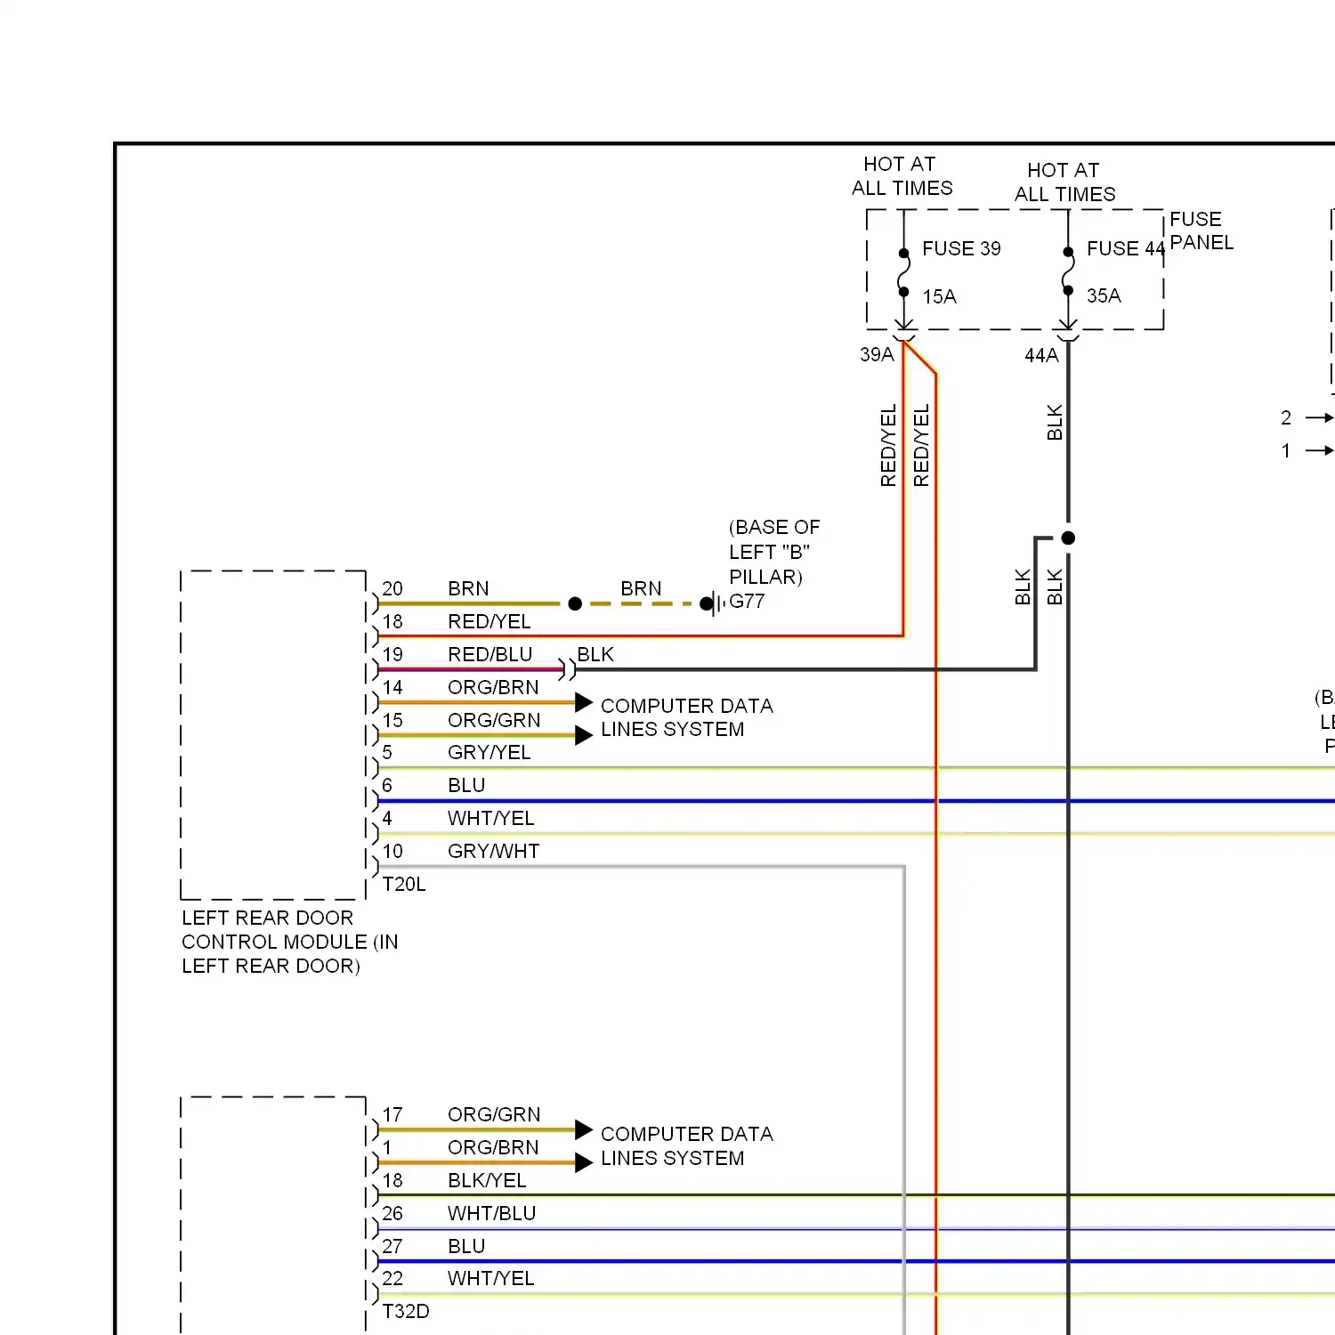1335x1335 pixels.
Task: Click upper COMPUTER DATA LINES SYSTEM text
Action: (x=686, y=717)
